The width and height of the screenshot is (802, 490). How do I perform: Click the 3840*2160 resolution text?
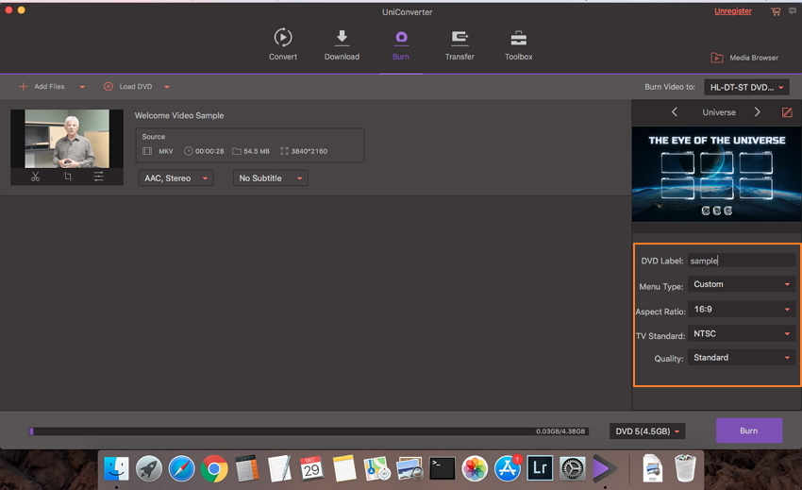[309, 151]
